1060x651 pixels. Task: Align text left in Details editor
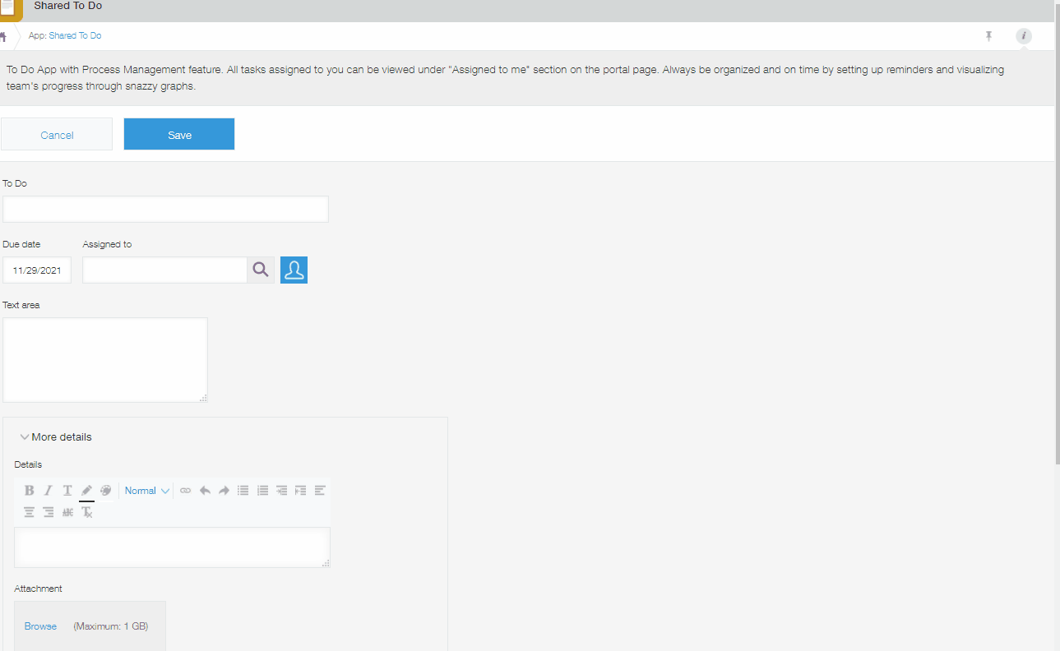point(320,491)
